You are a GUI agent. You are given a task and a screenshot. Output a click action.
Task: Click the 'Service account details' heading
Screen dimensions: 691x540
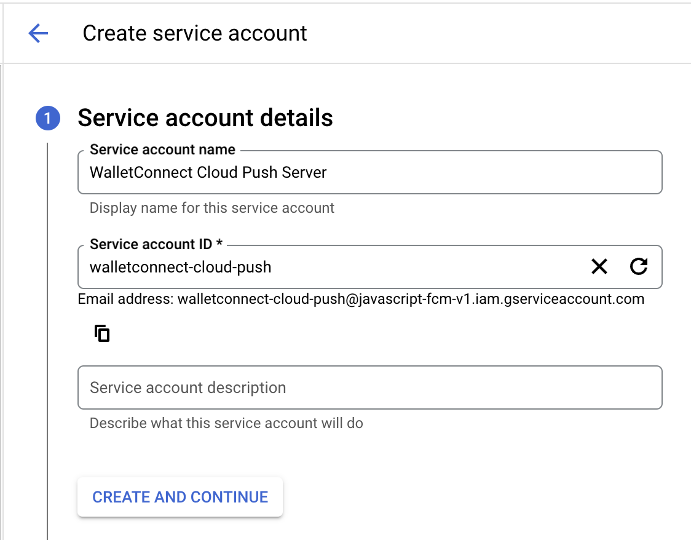pos(205,117)
